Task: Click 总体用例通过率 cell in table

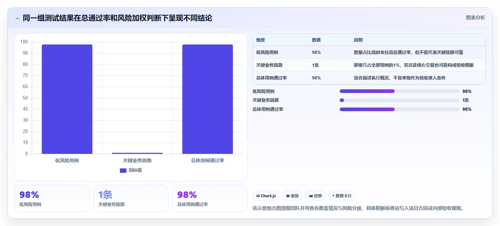Action: [x=272, y=78]
